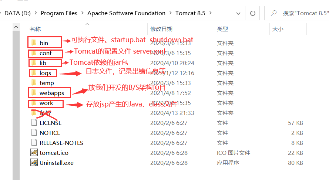This screenshot has width=329, height=180.
Task: Select the temp folder name
Action: point(47,83)
